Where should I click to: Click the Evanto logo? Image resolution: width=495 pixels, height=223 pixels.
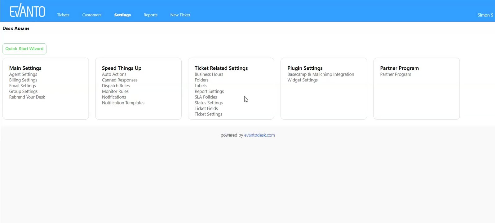tap(27, 11)
